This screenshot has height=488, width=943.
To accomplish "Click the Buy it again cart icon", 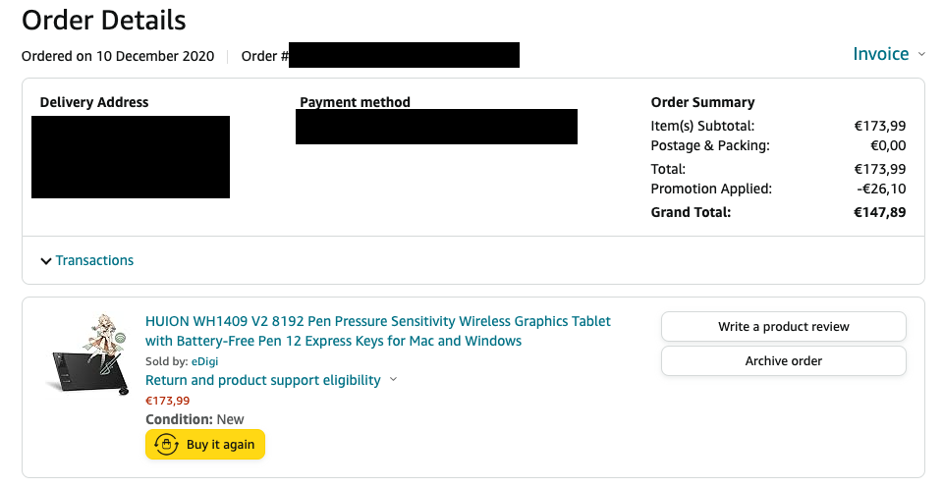I will point(167,445).
